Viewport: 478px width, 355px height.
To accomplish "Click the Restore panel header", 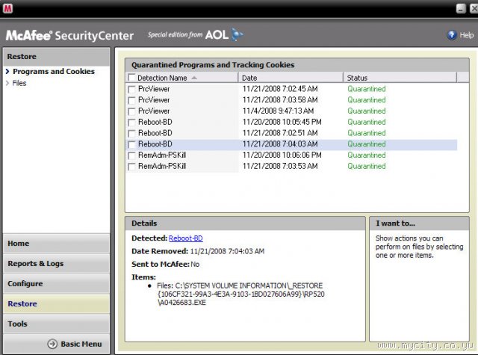I will click(57, 57).
